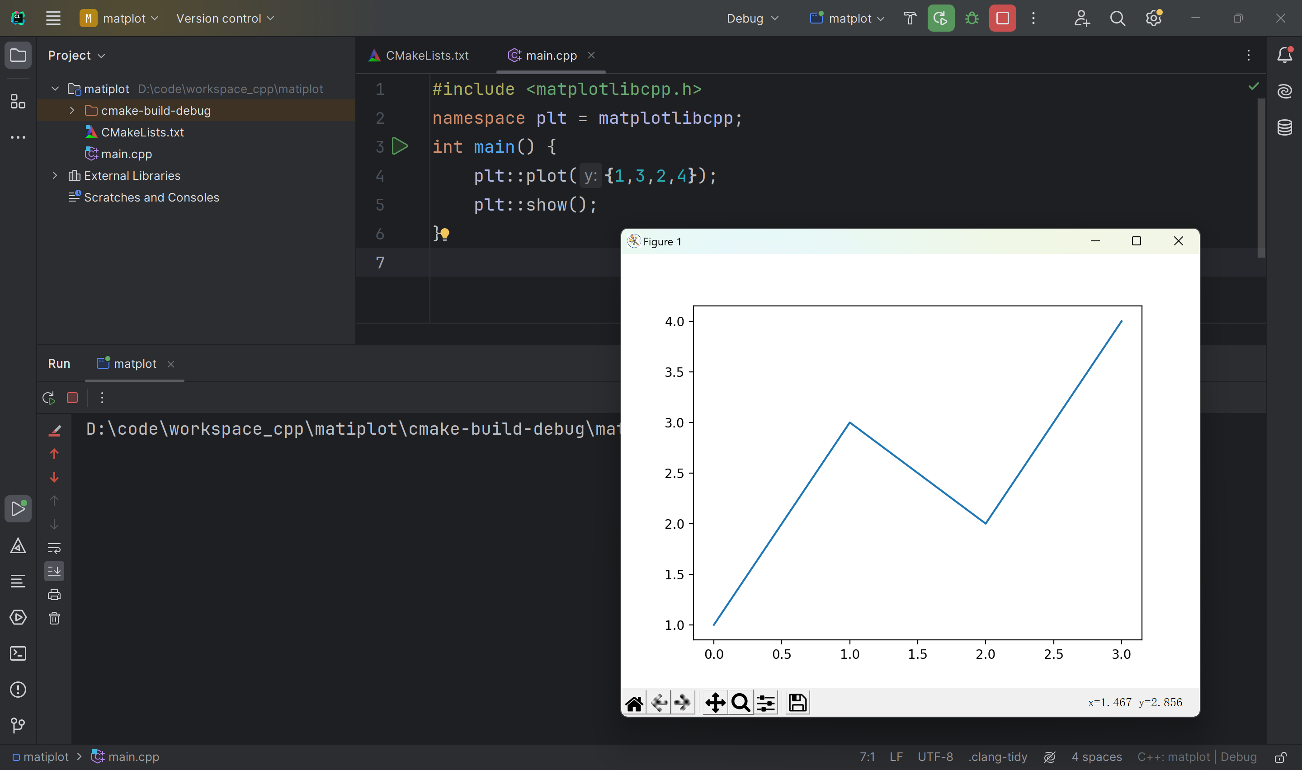
Task: Open the Version control menu
Action: (225, 19)
